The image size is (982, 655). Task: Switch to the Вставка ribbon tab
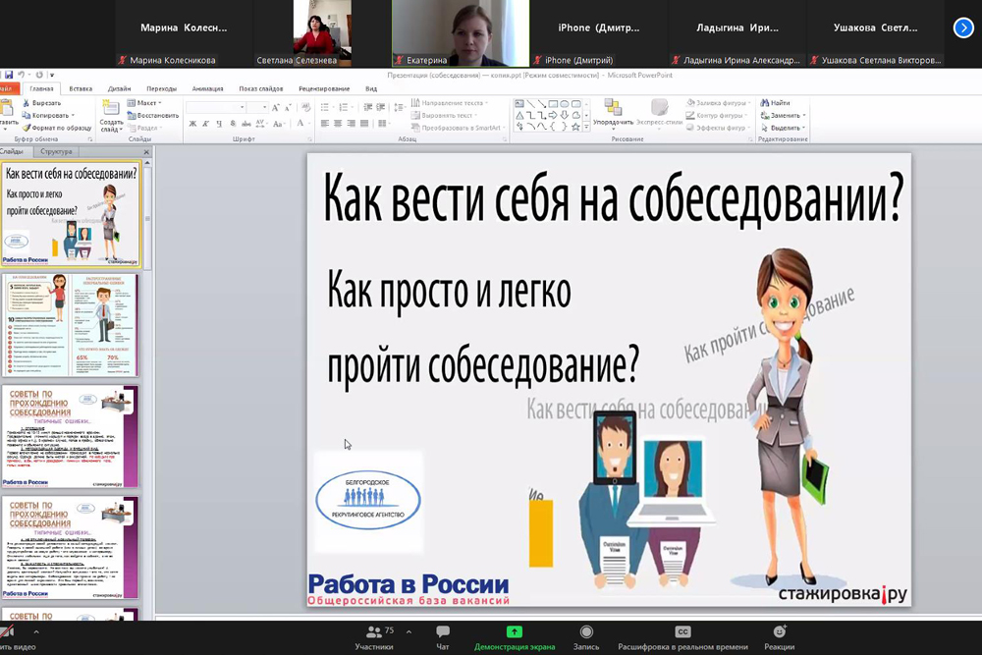pos(82,88)
